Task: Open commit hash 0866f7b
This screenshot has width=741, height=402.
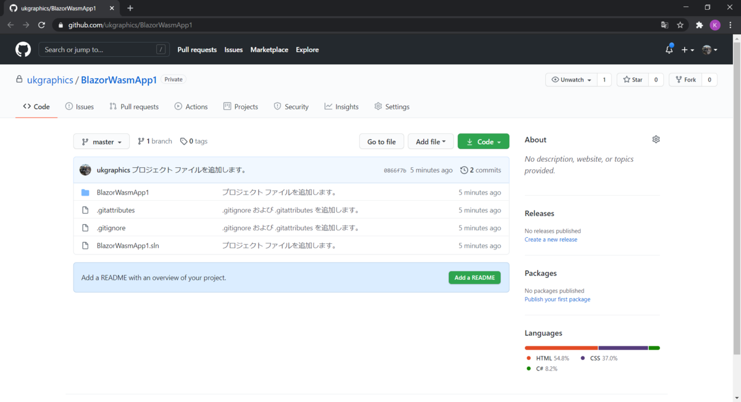Action: tap(395, 170)
